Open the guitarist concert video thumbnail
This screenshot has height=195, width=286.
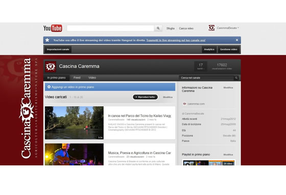point(74,154)
